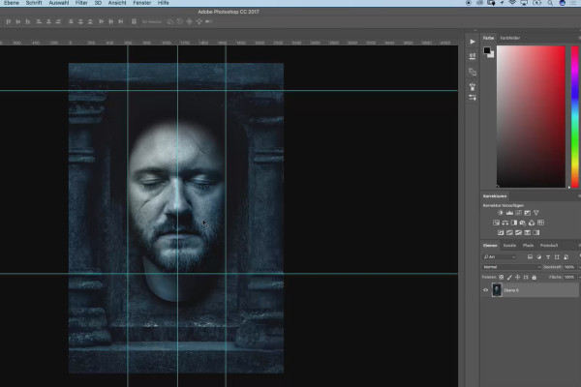
Task: Filter layers by pixel layers
Action: pos(530,256)
